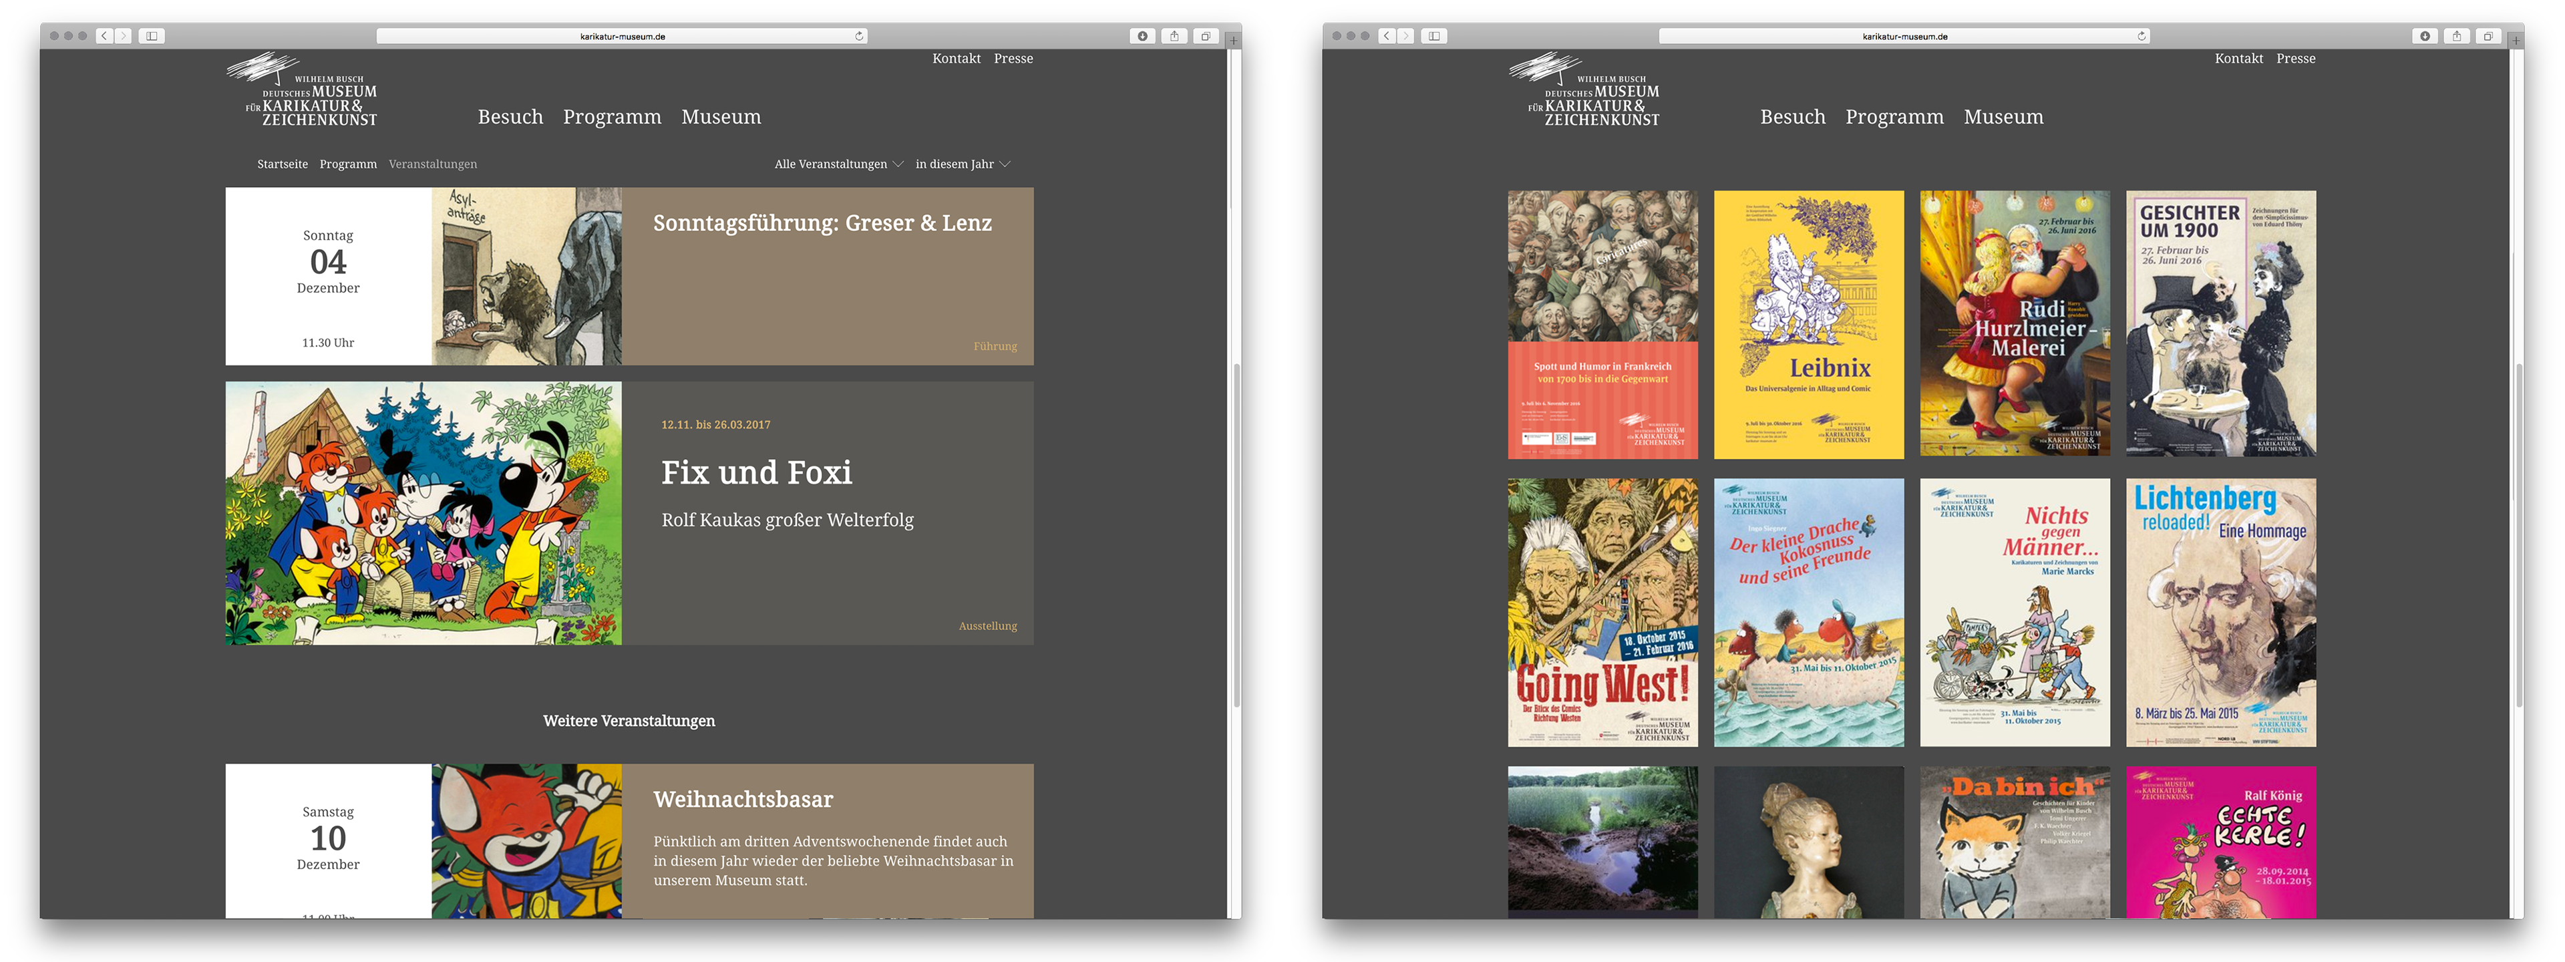Click the back arrow in left browser
Screen dimensions: 2565x962
pyautogui.click(x=104, y=36)
